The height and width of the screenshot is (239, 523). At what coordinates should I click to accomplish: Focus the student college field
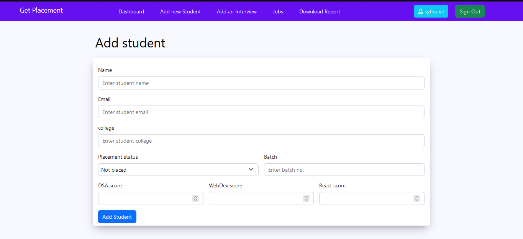(261, 141)
